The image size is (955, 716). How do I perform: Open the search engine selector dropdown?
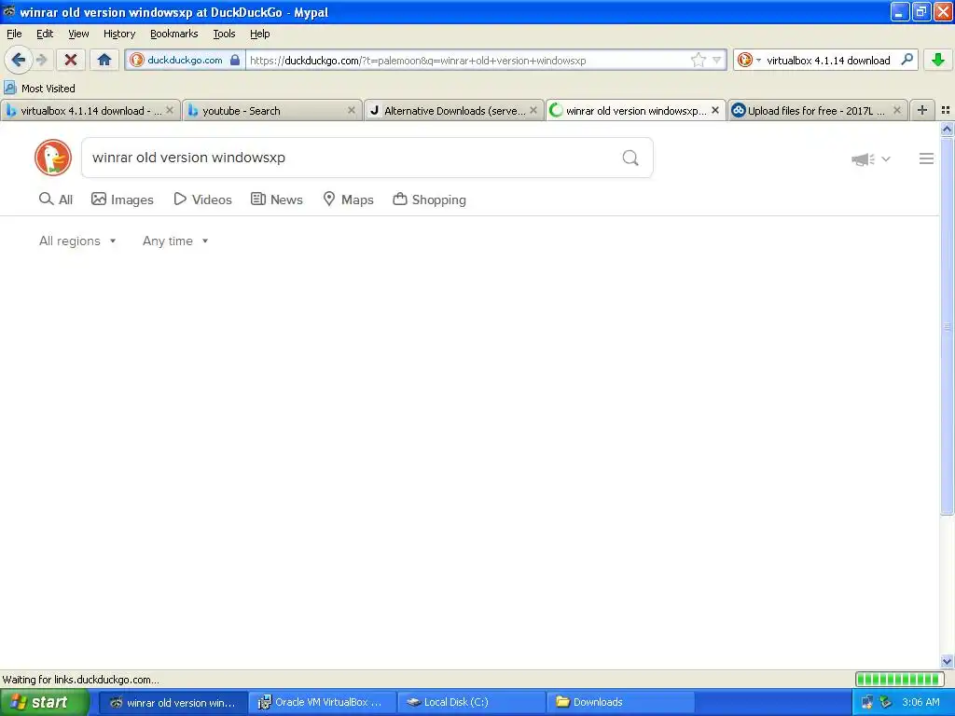point(749,60)
